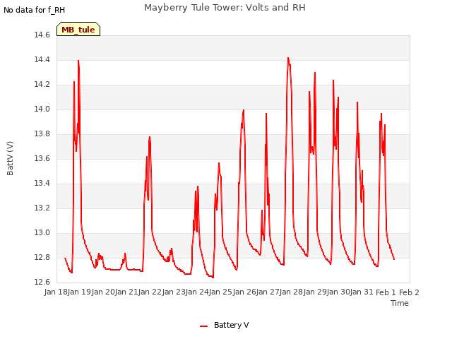Click the Jan 18 x-axis label

[x=56, y=292]
